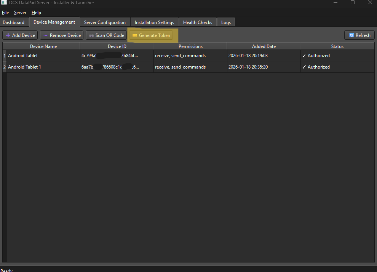This screenshot has width=377, height=272.
Task: Close the DCS DataPad Server window
Action: pyautogui.click(x=370, y=2)
